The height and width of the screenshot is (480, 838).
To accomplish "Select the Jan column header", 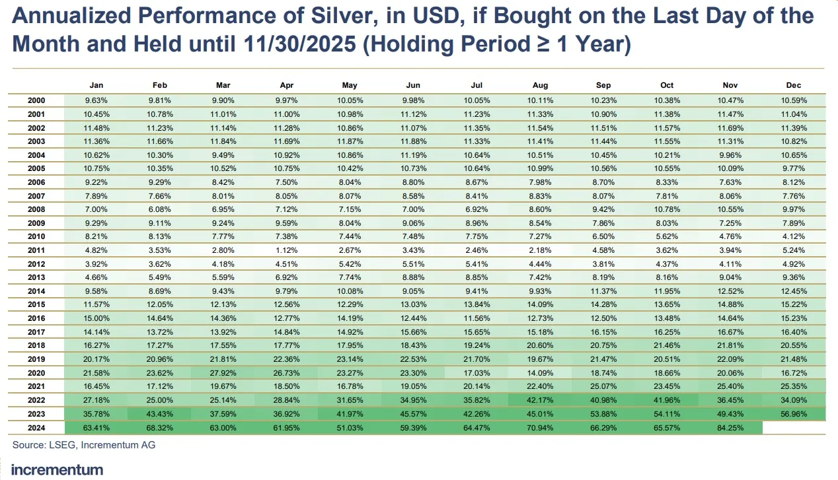I will [96, 85].
